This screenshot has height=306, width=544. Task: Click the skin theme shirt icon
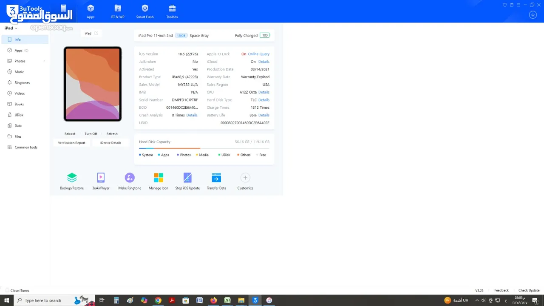click(x=505, y=5)
